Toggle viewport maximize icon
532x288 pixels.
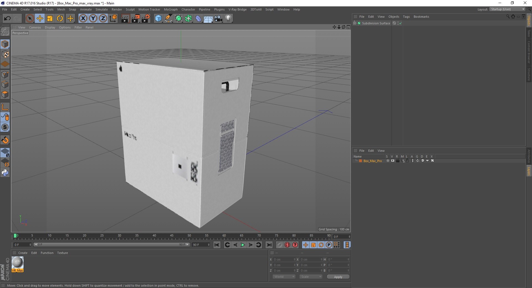click(x=348, y=27)
